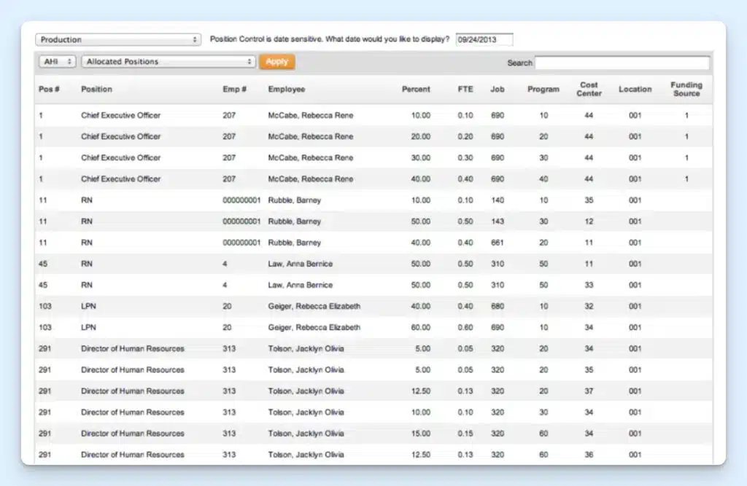This screenshot has height=486, width=747.
Task: Click Law, Anna Bernice with Cost Center 11
Action: [x=300, y=264]
